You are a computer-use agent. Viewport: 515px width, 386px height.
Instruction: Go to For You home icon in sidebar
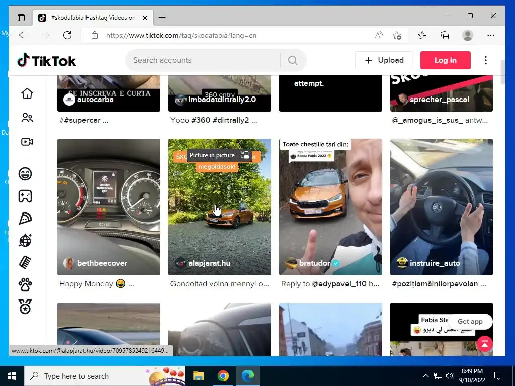click(27, 93)
